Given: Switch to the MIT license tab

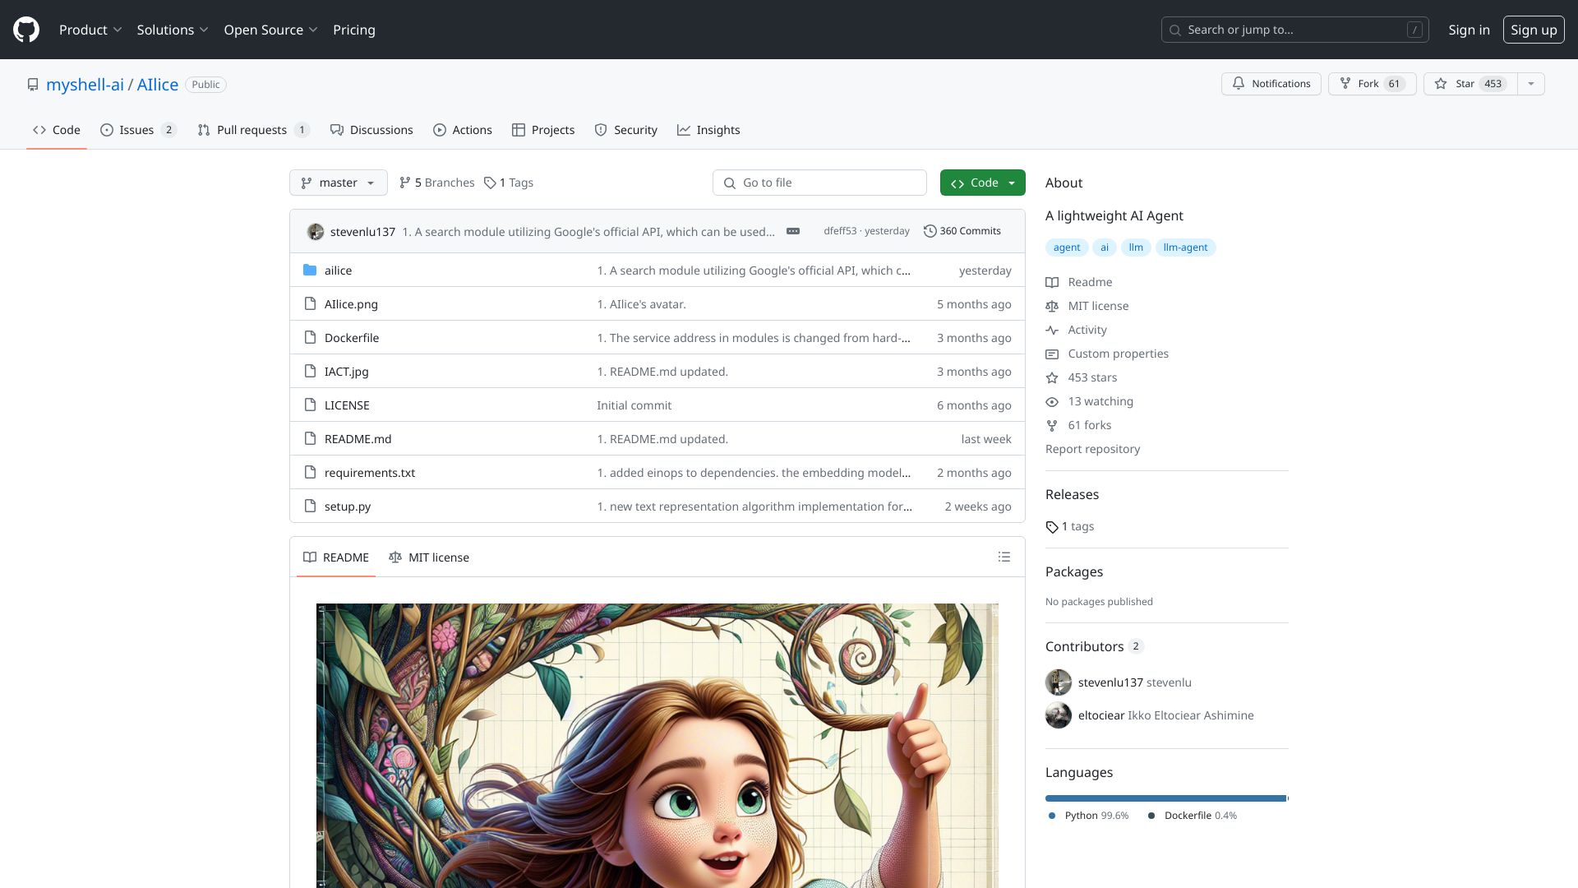Looking at the screenshot, I should pyautogui.click(x=429, y=557).
